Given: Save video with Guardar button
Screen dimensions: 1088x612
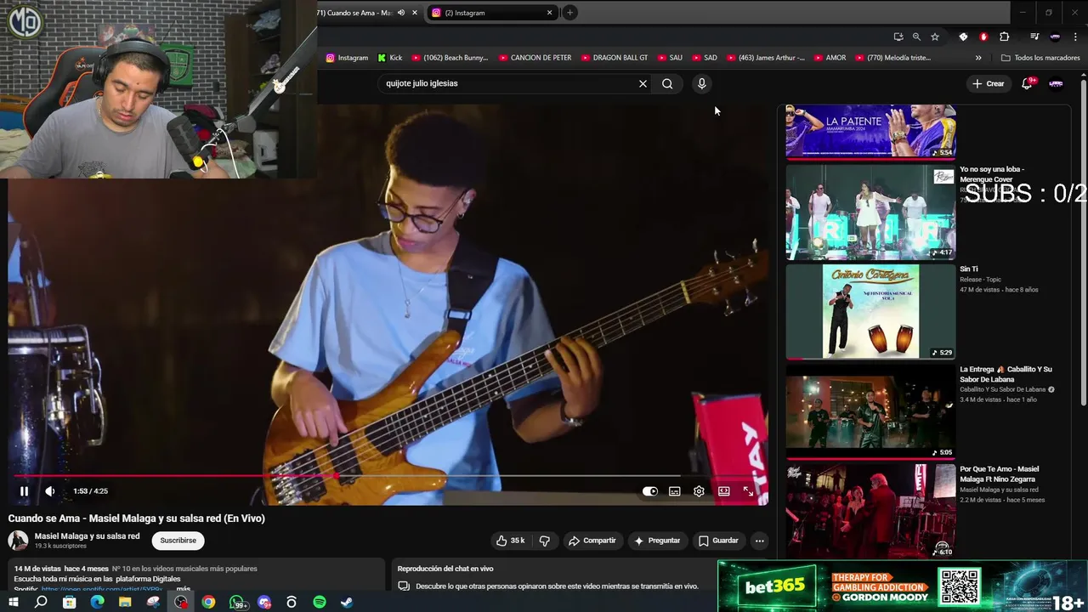Looking at the screenshot, I should pyautogui.click(x=718, y=541).
